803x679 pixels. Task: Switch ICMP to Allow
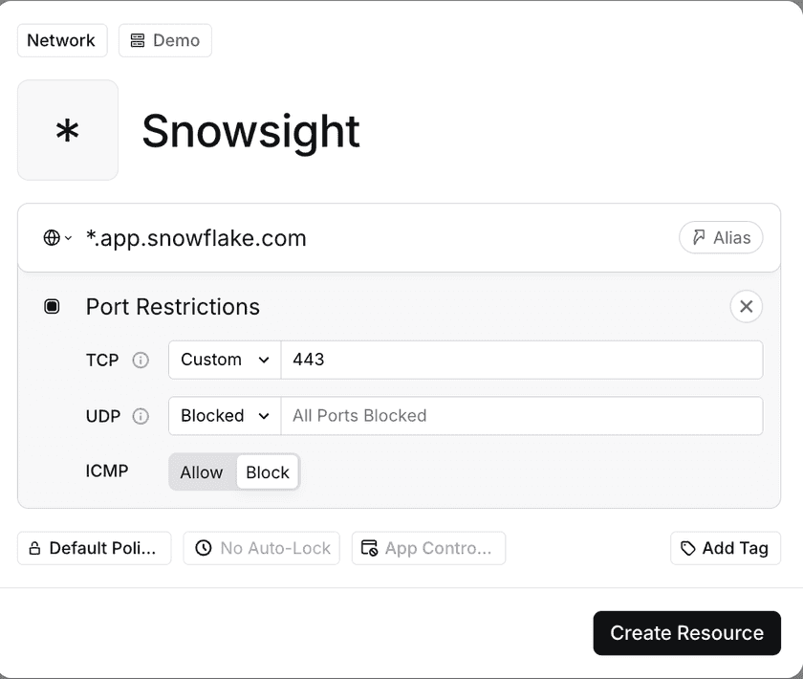(x=202, y=471)
